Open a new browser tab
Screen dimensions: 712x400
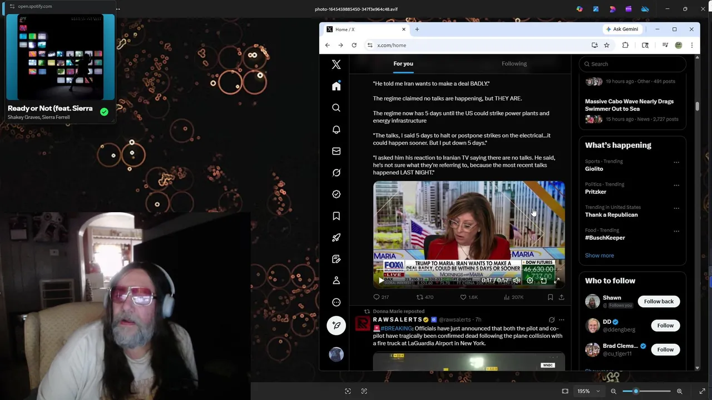(417, 29)
